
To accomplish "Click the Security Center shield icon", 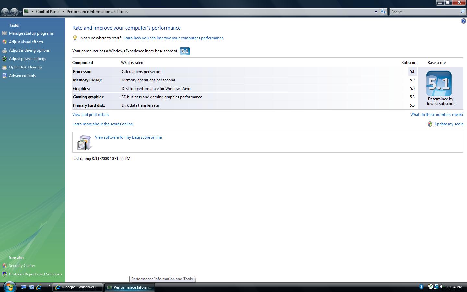I will point(4,266).
